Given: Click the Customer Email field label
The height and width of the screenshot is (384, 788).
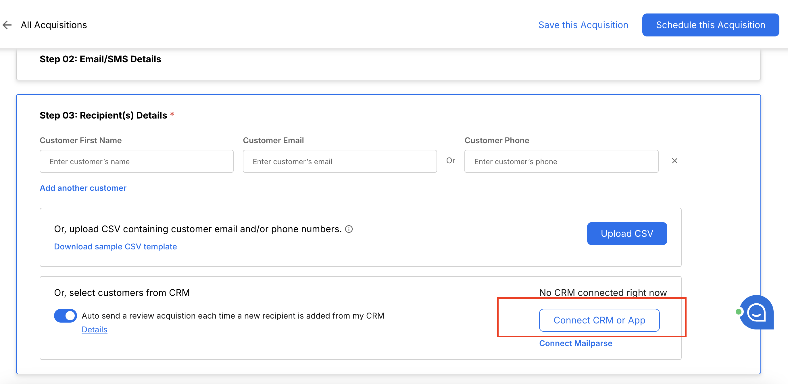Looking at the screenshot, I should (x=273, y=140).
